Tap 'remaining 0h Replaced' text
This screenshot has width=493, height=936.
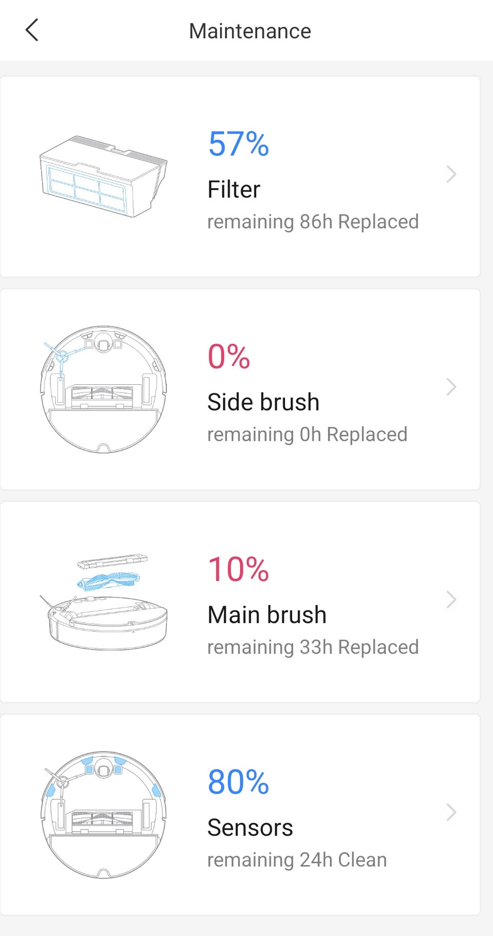[307, 435]
